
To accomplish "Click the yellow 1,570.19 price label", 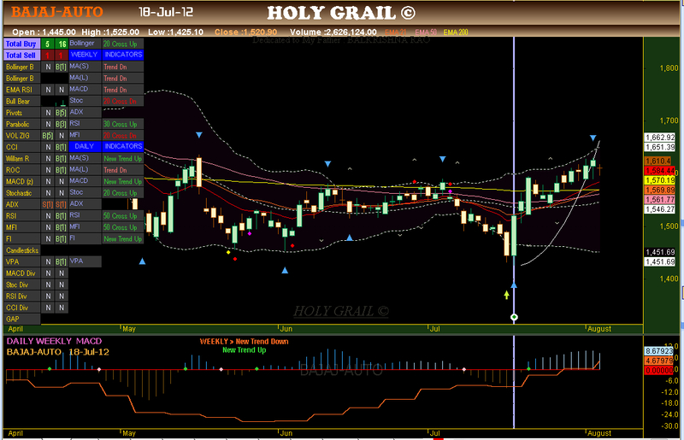I will point(660,180).
